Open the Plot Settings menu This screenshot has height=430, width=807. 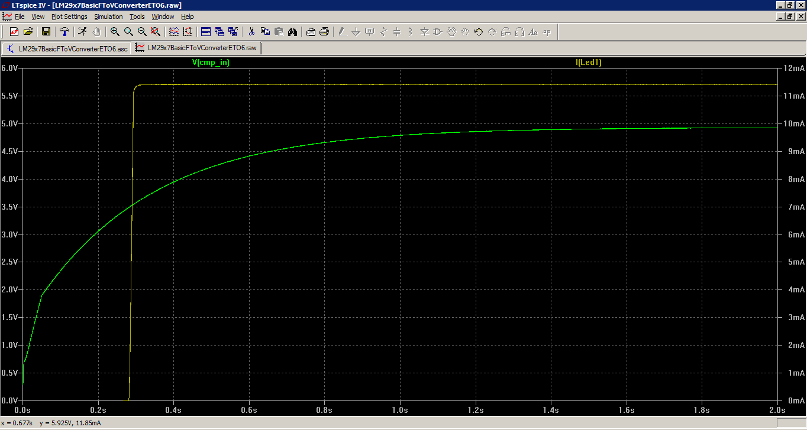pos(69,17)
